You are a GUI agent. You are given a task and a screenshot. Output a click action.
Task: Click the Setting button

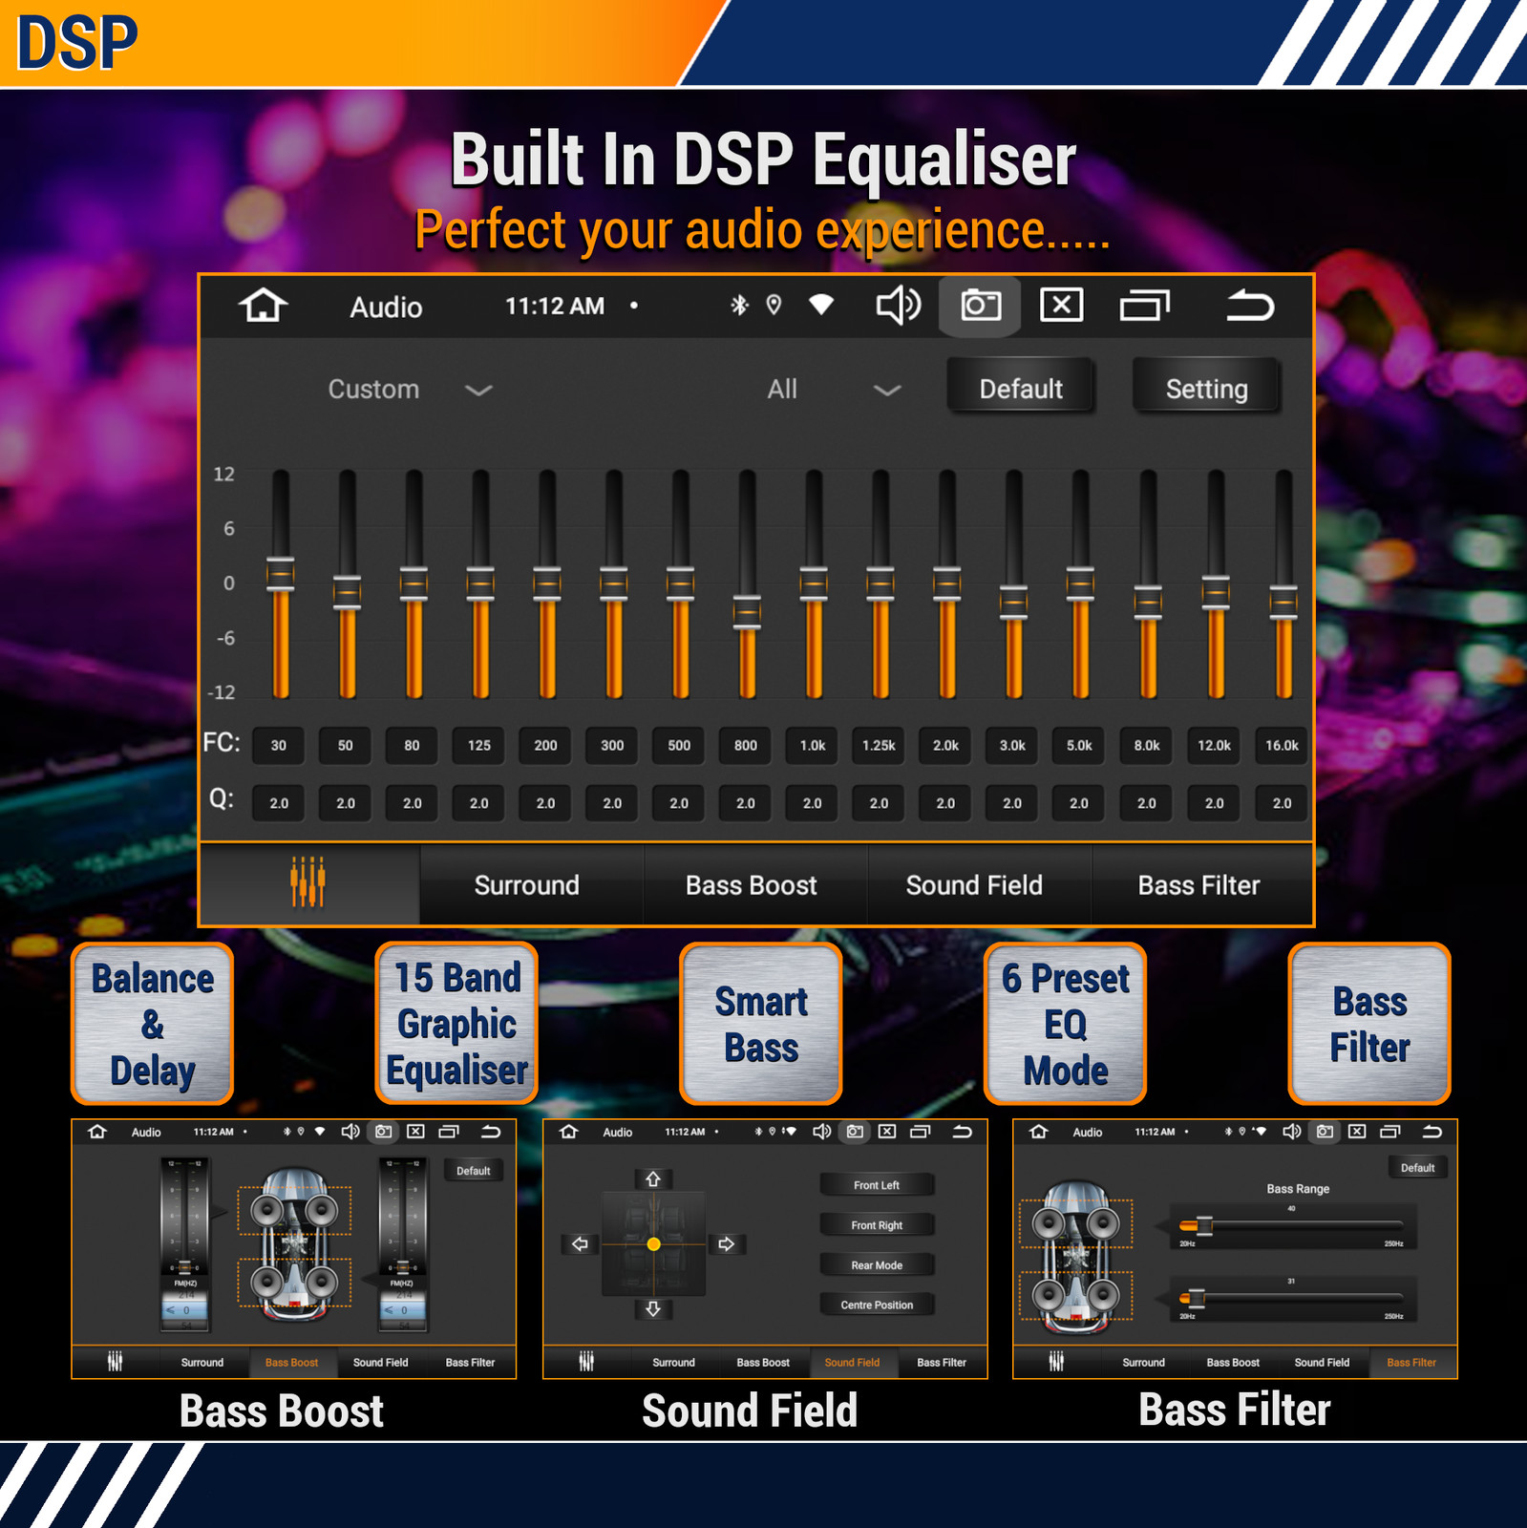1206,388
